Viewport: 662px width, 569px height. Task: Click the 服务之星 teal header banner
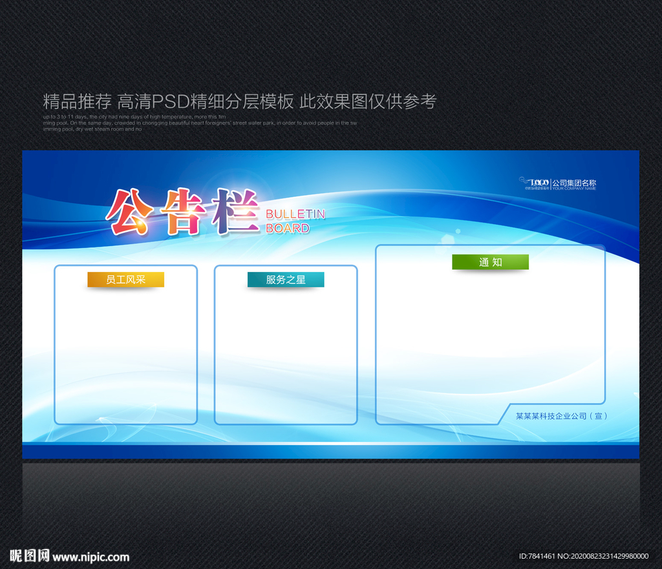click(x=285, y=280)
